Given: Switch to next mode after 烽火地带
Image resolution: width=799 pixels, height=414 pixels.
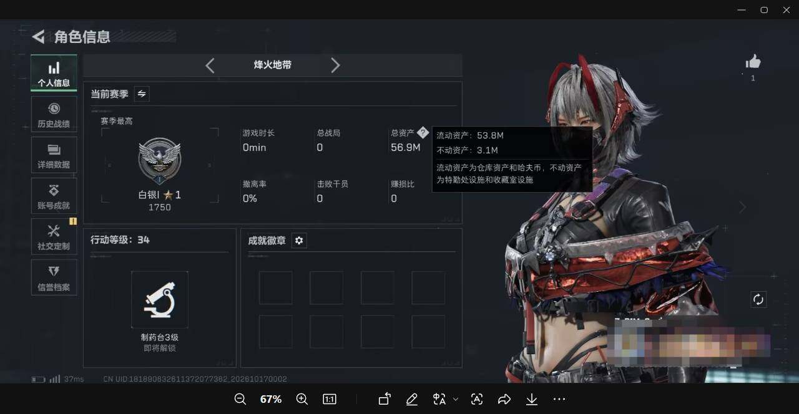Looking at the screenshot, I should click(335, 65).
